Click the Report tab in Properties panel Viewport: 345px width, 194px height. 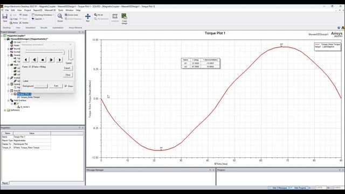[x=5, y=183]
